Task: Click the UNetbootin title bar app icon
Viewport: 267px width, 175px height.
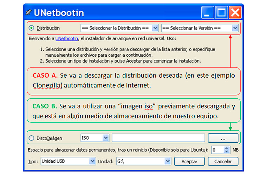Action: click(28, 12)
